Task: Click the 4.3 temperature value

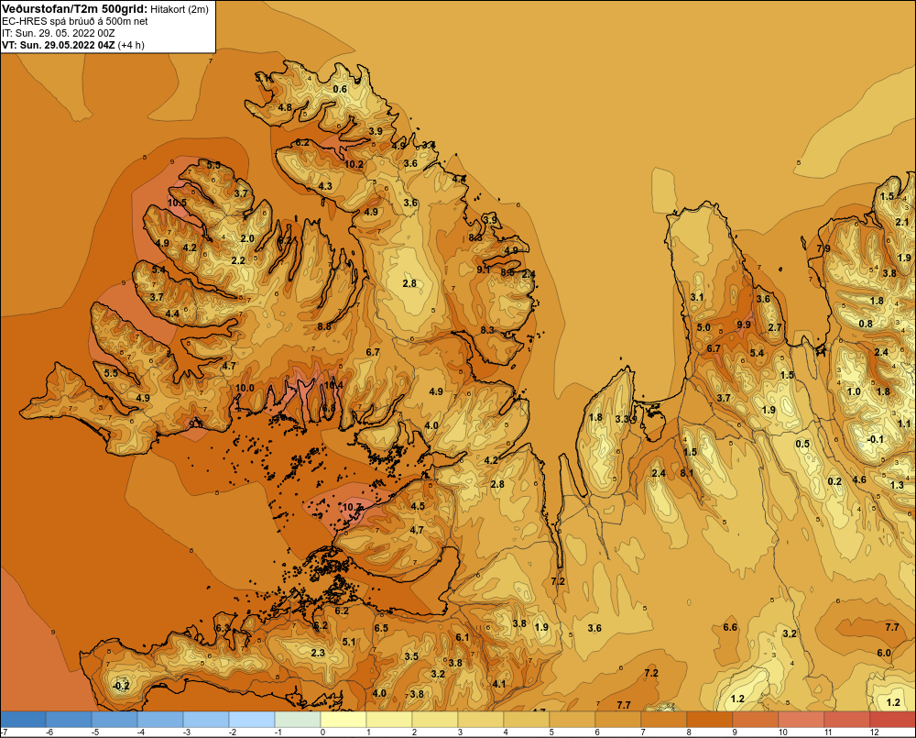Action: [x=325, y=186]
